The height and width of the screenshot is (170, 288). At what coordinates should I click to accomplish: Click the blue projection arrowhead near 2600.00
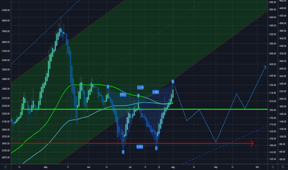(x=265, y=67)
